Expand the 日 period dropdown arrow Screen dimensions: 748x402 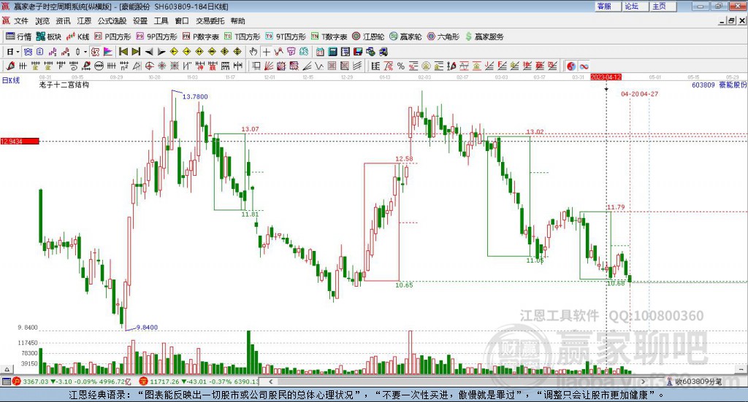[x=18, y=52]
